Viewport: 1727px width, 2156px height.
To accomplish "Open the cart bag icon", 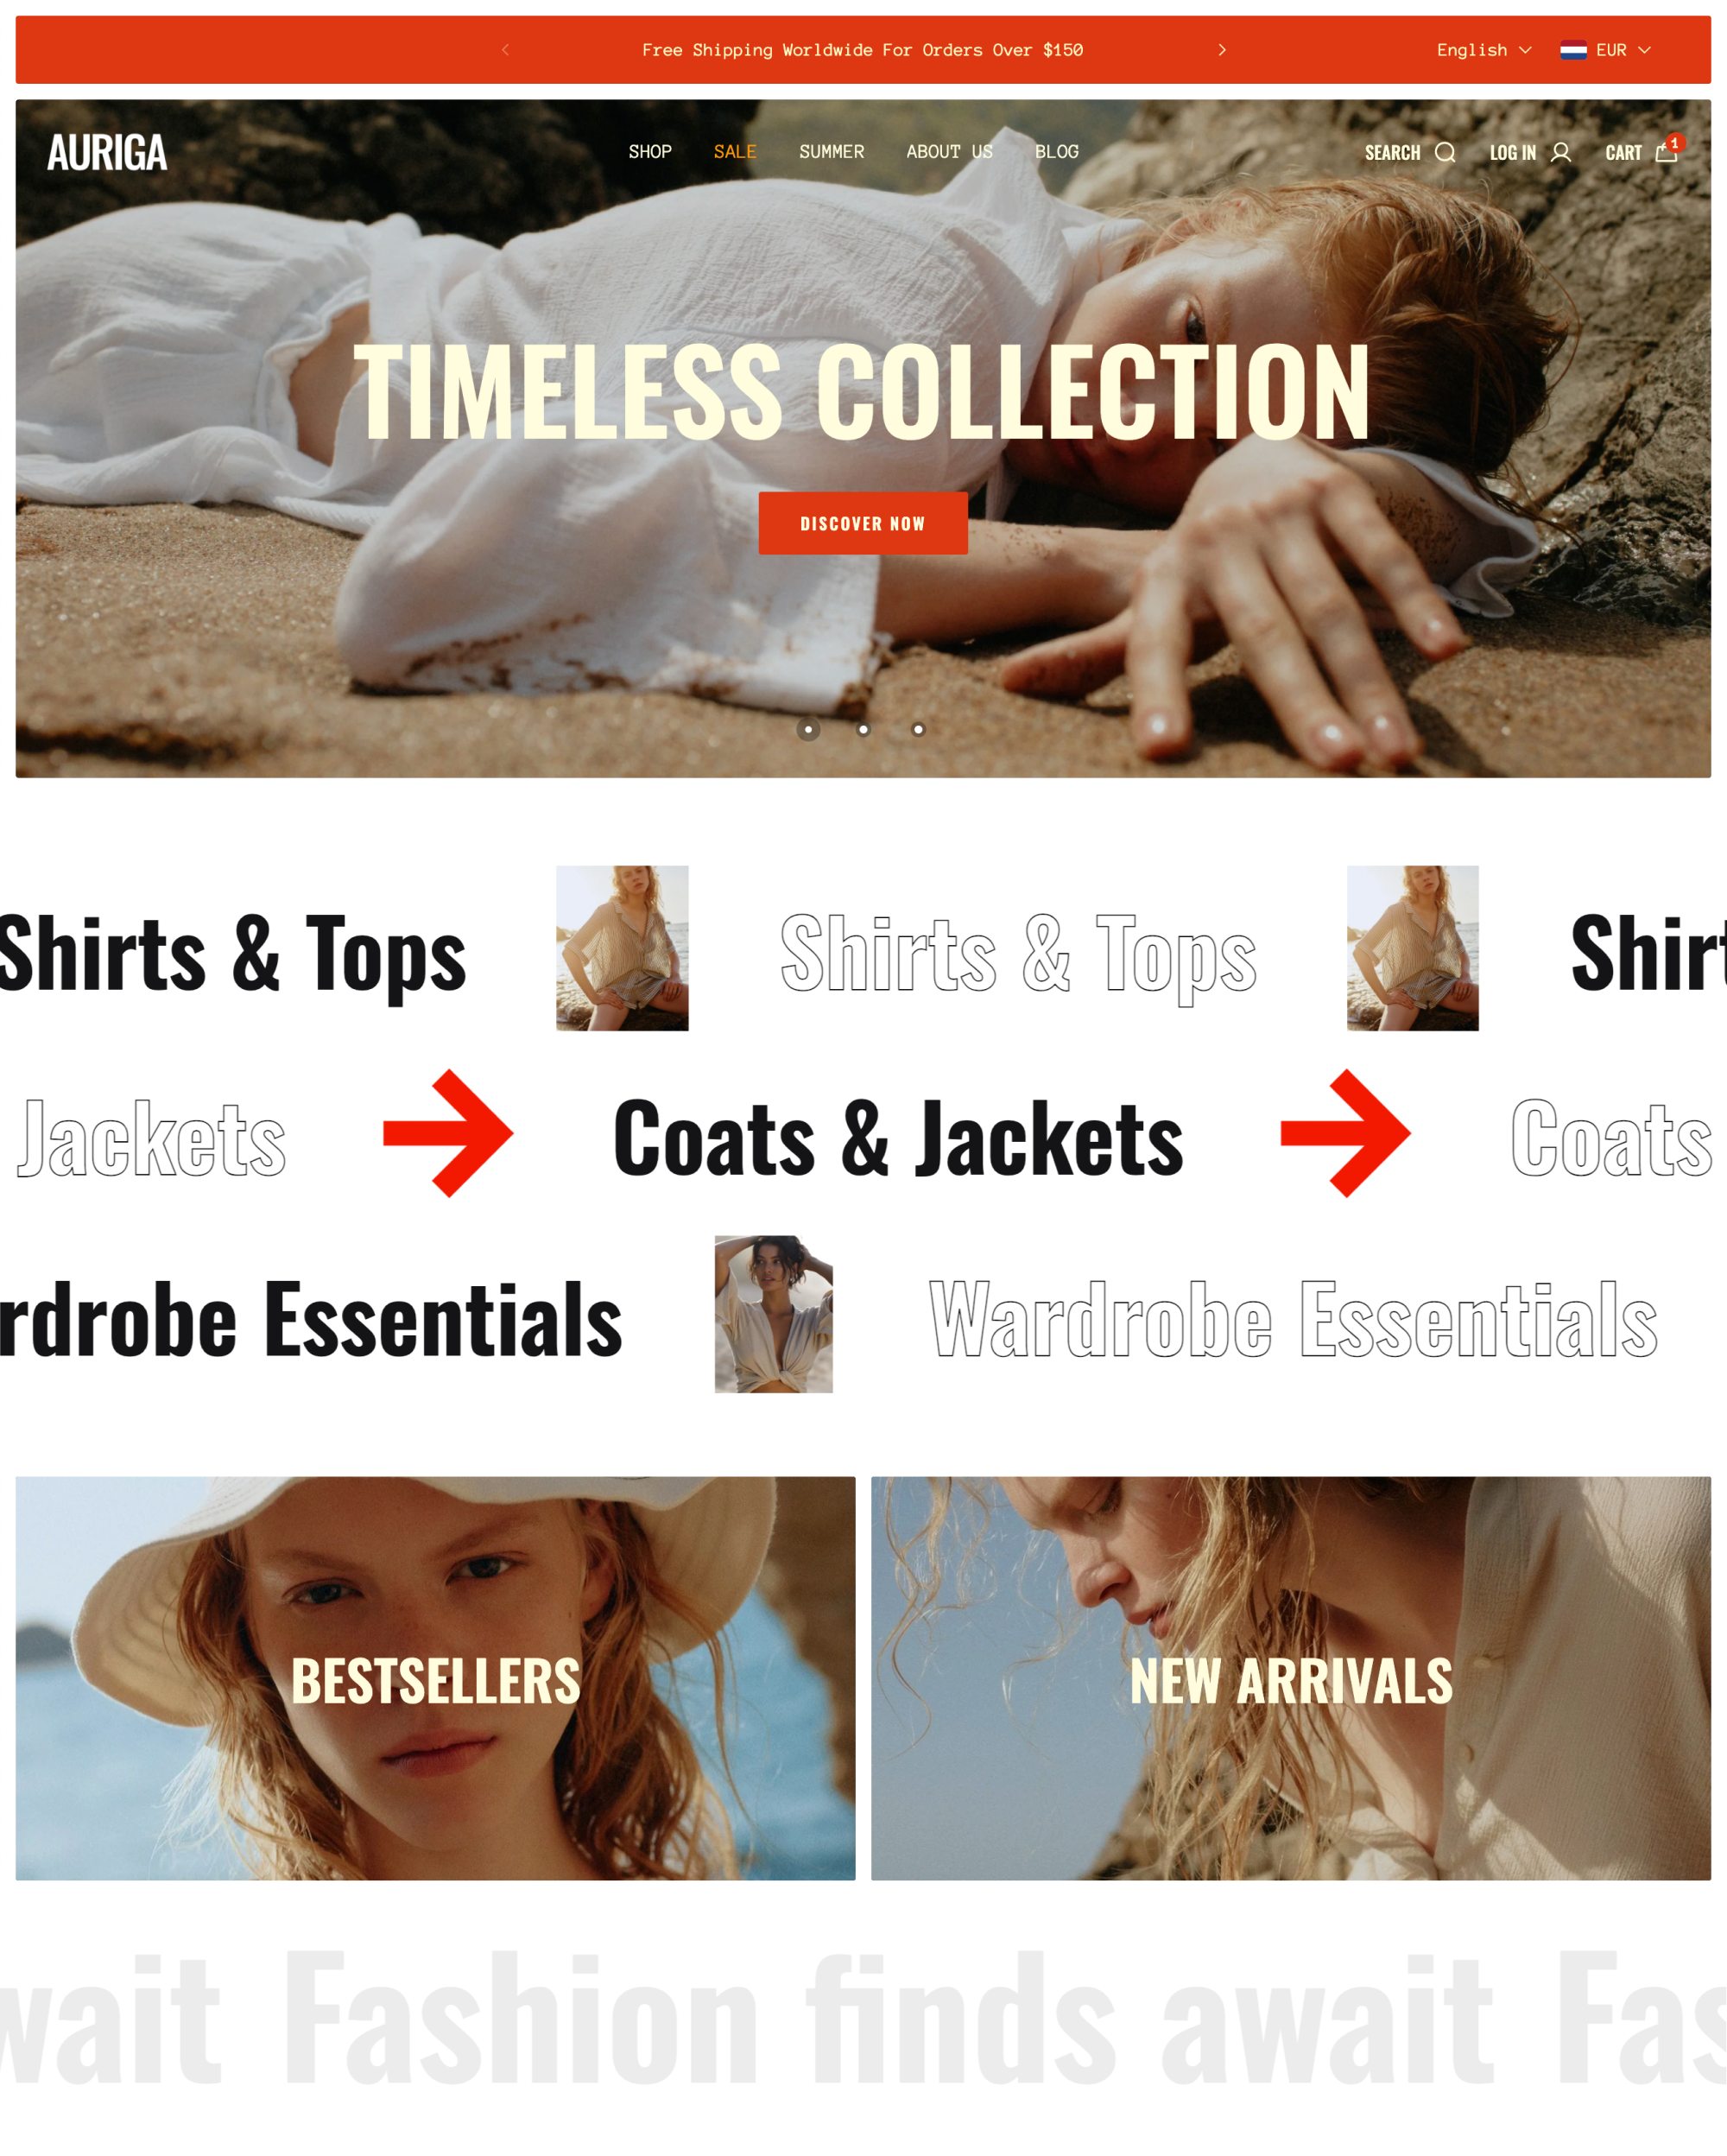I will click(x=1665, y=152).
